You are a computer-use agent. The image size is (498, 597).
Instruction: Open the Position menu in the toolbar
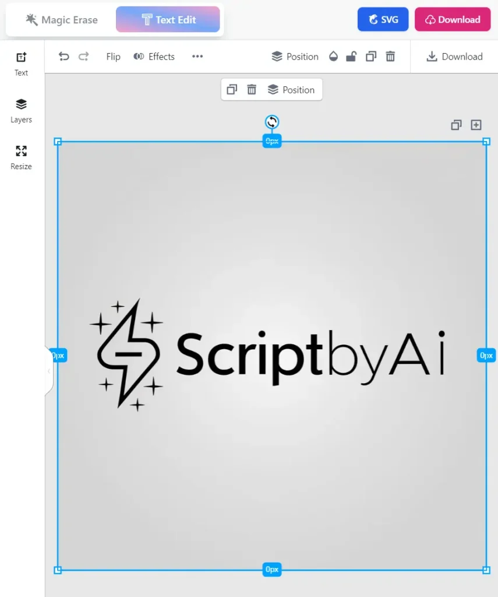(295, 57)
